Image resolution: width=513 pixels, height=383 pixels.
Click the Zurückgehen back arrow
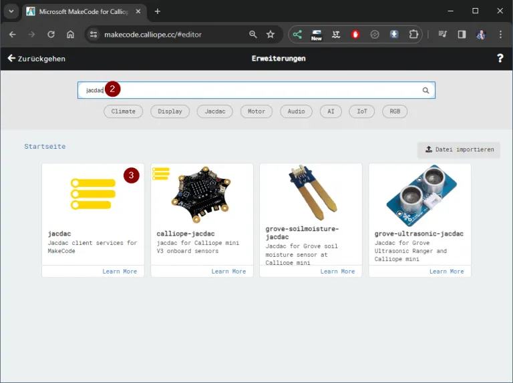point(11,59)
